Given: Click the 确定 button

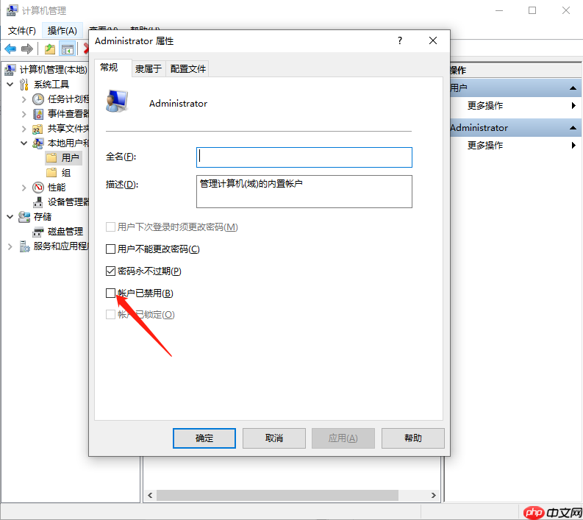Looking at the screenshot, I should (x=204, y=438).
